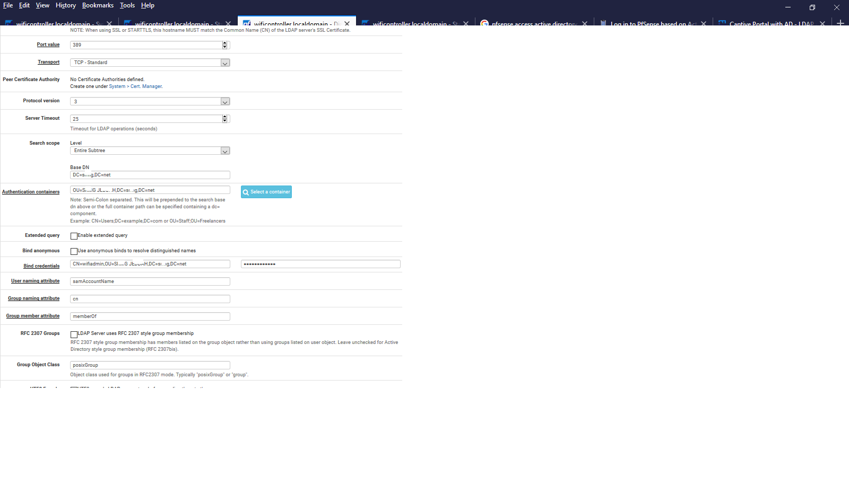Click the Group member attribute label link

(x=33, y=316)
